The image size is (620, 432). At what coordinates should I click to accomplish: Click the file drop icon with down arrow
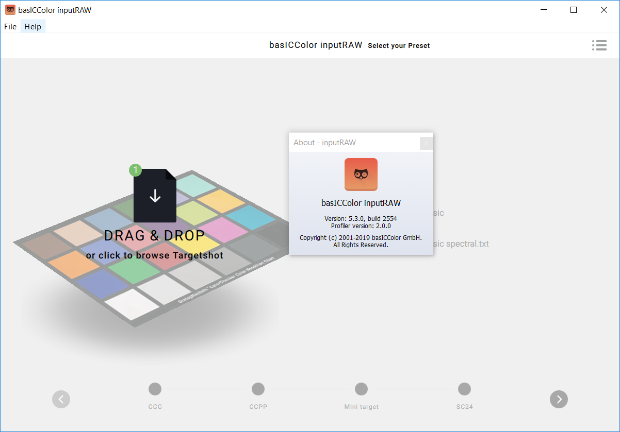tap(155, 196)
